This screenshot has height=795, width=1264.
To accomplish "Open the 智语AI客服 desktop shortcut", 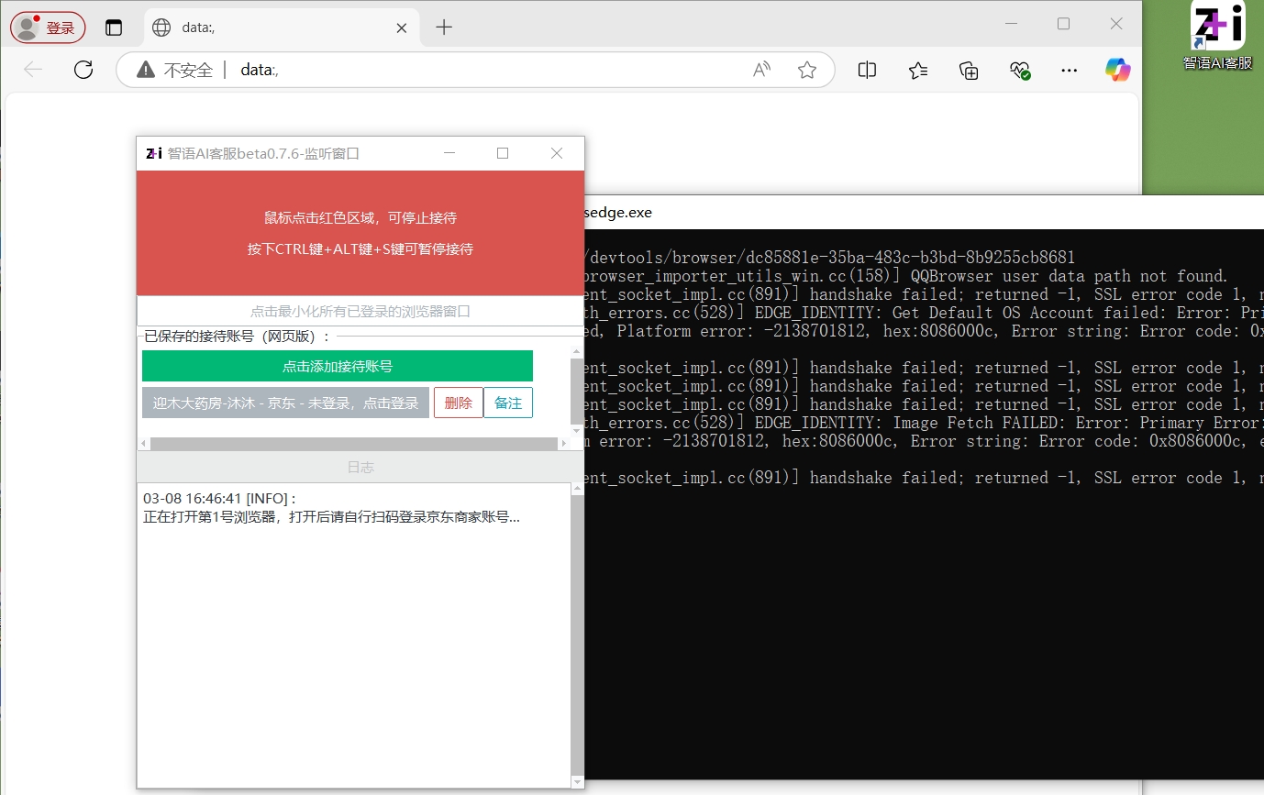I will [x=1217, y=37].
